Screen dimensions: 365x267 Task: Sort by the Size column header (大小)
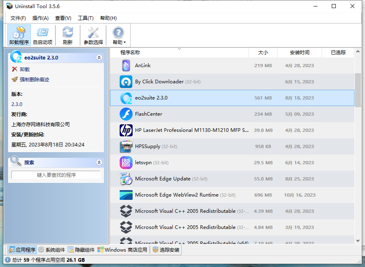[x=263, y=53]
